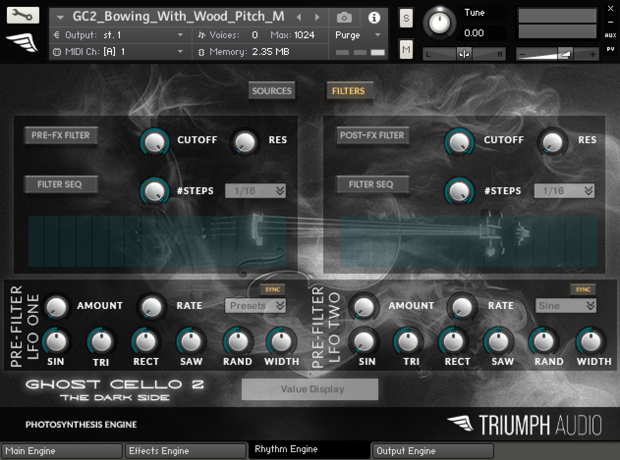Open pre-FX step rate 1/16 dropdown
The height and width of the screenshot is (460, 620).
[x=255, y=191]
